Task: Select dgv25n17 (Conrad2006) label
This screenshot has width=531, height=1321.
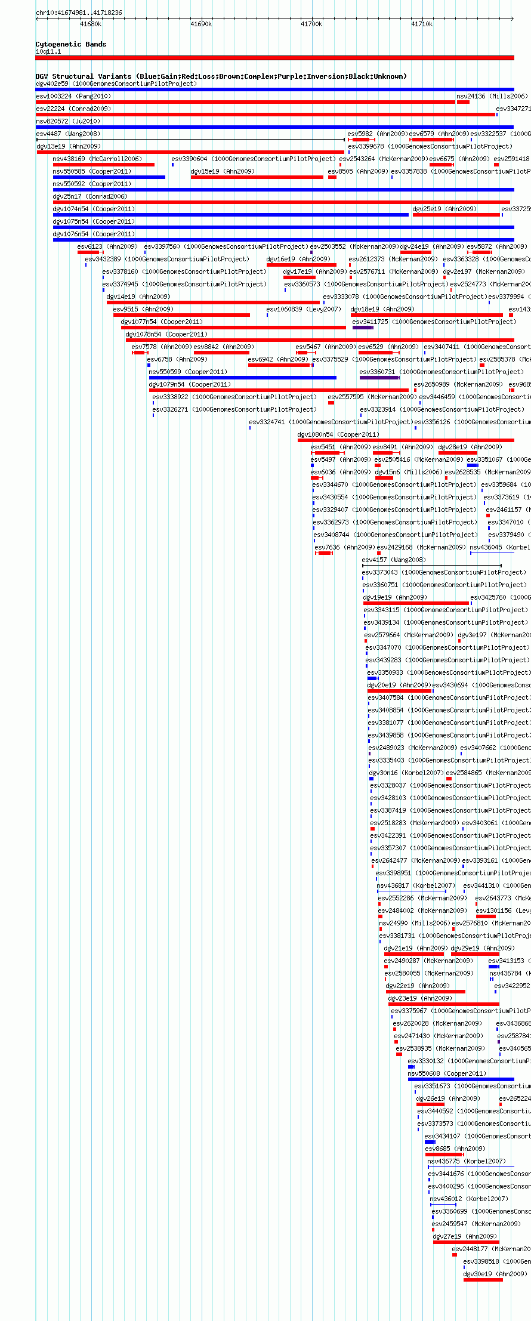Action: [x=90, y=196]
